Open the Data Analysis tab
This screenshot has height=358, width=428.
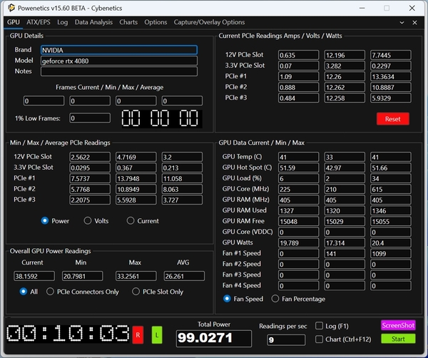pyautogui.click(x=93, y=22)
